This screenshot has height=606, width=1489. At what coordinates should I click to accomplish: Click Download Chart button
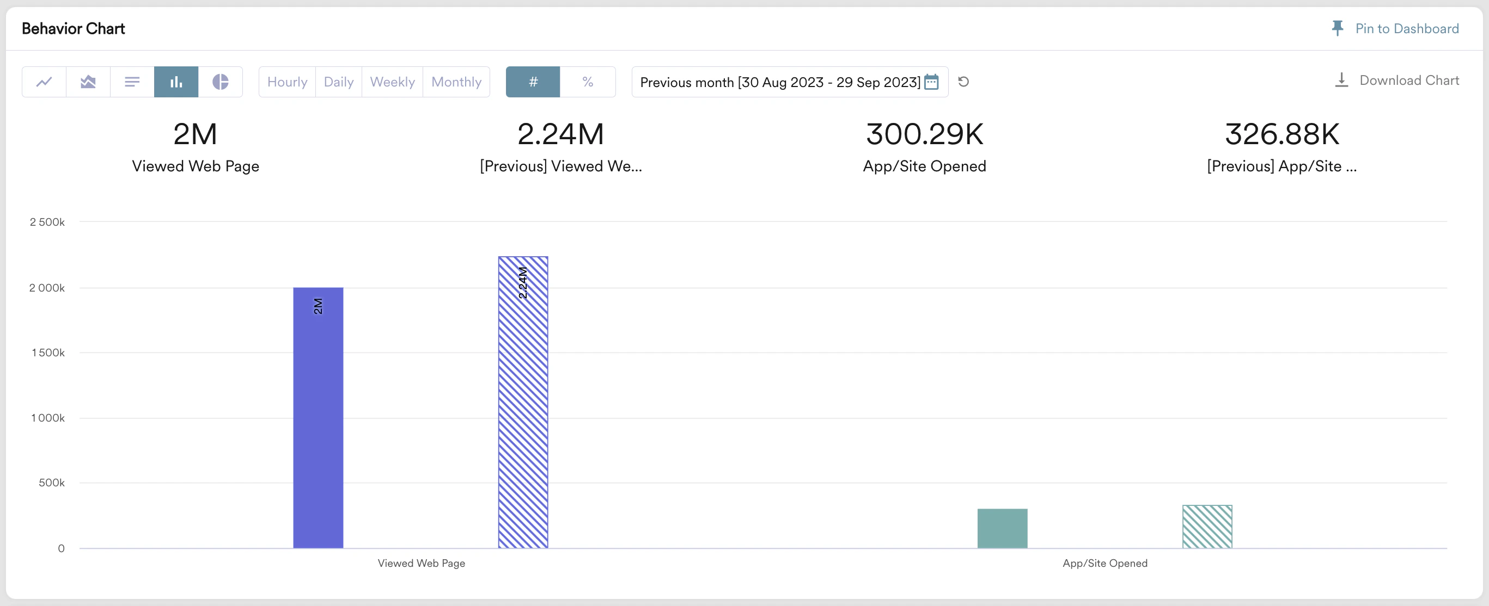[x=1408, y=80]
